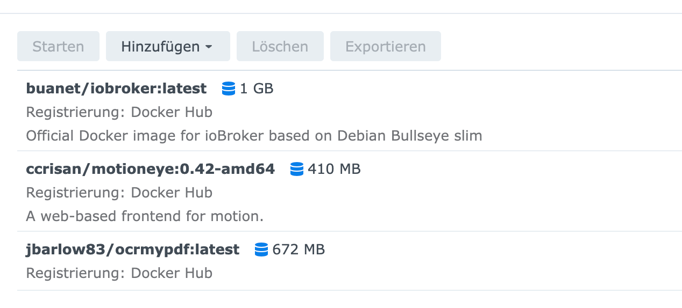Viewport: 682px width, 308px height.
Task: Click Docker Hub registry text under buanet/iobroker
Action: (x=172, y=112)
